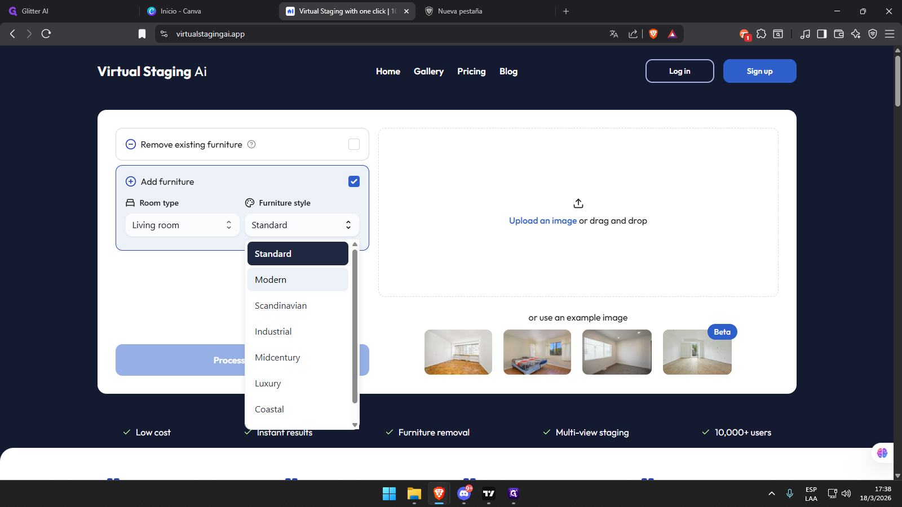Image resolution: width=902 pixels, height=507 pixels.
Task: Pick the bedroom example image thumbnail
Action: tap(537, 352)
